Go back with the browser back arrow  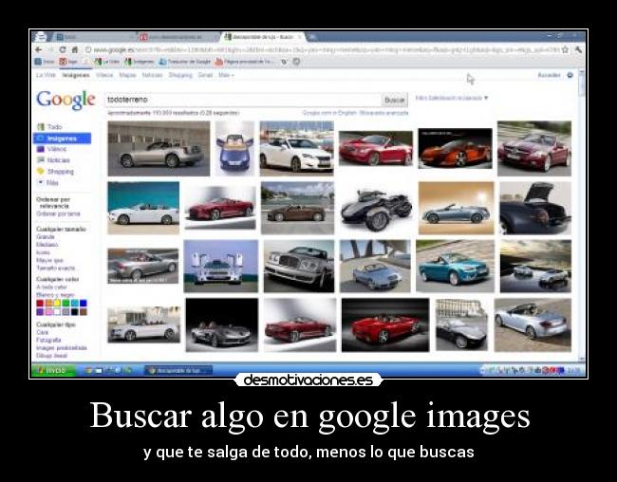38,49
